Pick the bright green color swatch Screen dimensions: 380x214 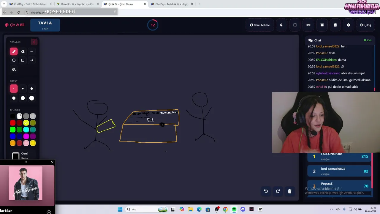pos(12,130)
